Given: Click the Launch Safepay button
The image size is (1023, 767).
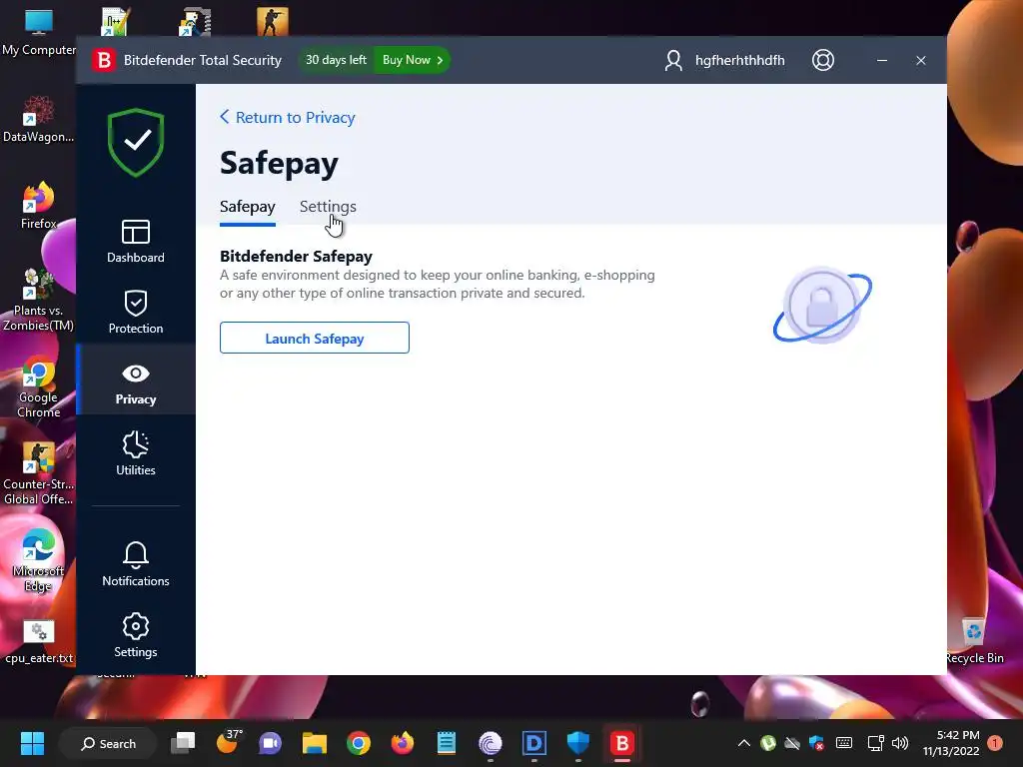Looking at the screenshot, I should pyautogui.click(x=315, y=338).
